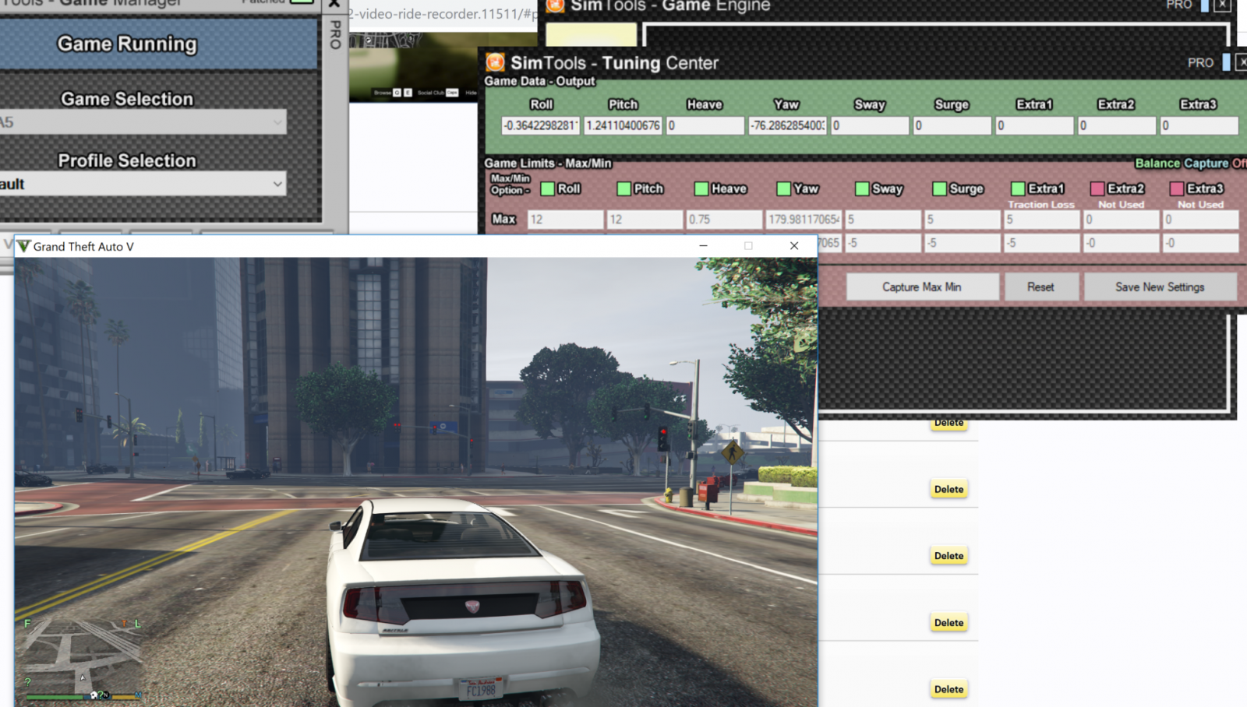
Task: Click the Grand Theft Auto V window icon
Action: click(x=23, y=246)
